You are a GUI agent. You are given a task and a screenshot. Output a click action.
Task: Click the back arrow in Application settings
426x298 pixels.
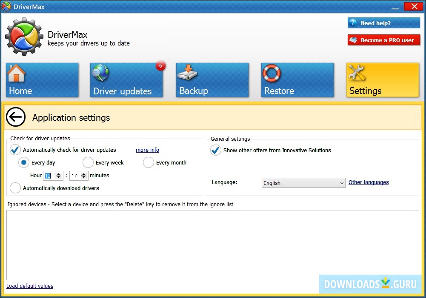[16, 117]
